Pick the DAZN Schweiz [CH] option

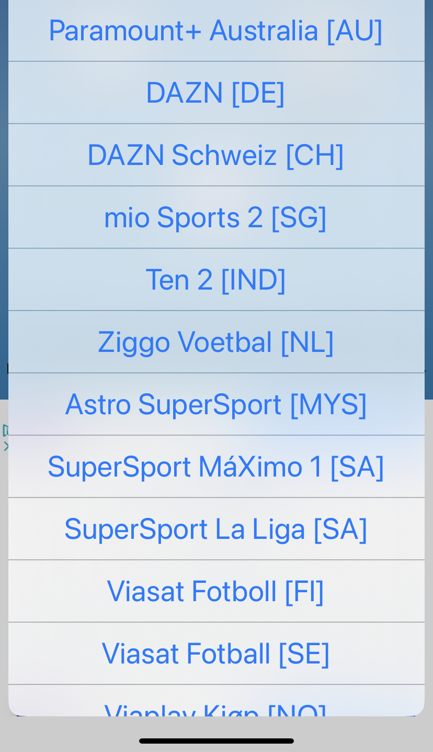tap(216, 155)
